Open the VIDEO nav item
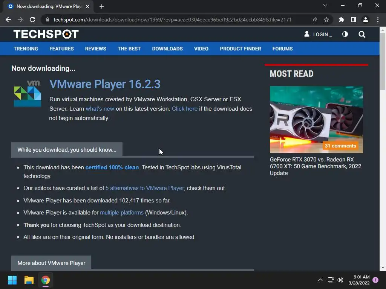386x289 pixels. [201, 49]
